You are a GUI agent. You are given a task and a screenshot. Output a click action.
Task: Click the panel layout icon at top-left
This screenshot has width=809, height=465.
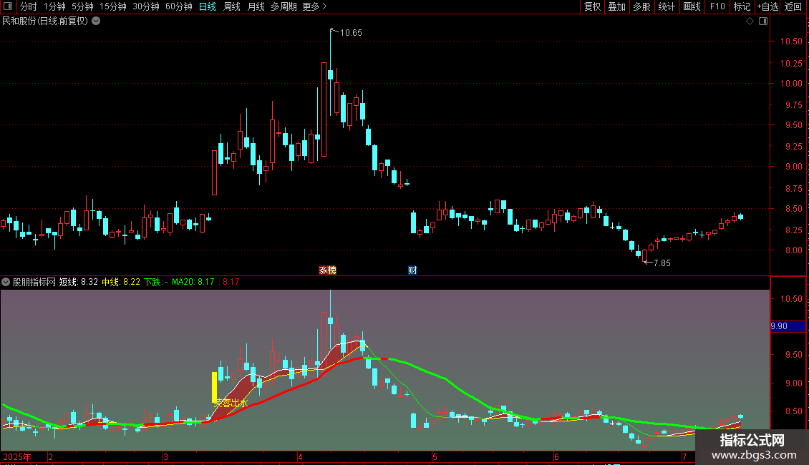[8, 6]
